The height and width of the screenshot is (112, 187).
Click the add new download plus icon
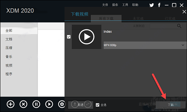pos(11,104)
